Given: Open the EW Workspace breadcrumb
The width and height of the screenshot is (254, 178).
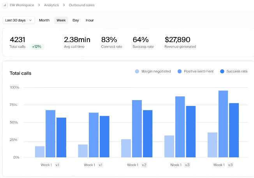Looking at the screenshot, I should click(22, 5).
